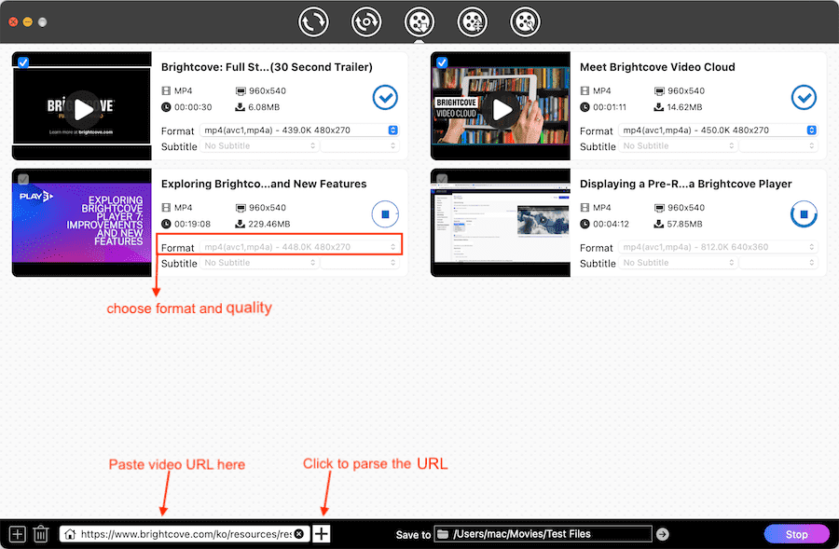The height and width of the screenshot is (549, 839).
Task: Minimize the window with yellow button
Action: click(28, 22)
